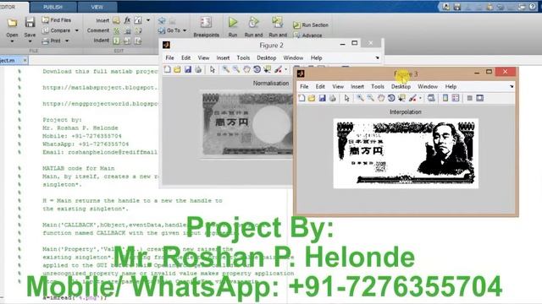Open the Print dropdown arrow
This screenshot has height=304, width=542.
(67, 41)
